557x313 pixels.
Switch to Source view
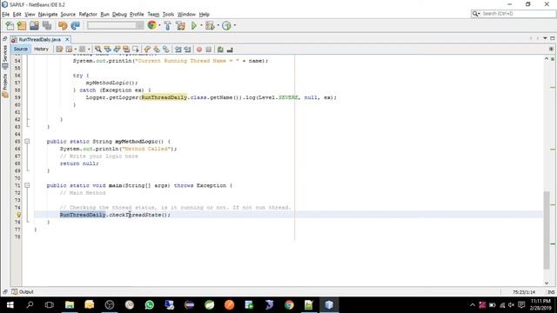[x=20, y=49]
